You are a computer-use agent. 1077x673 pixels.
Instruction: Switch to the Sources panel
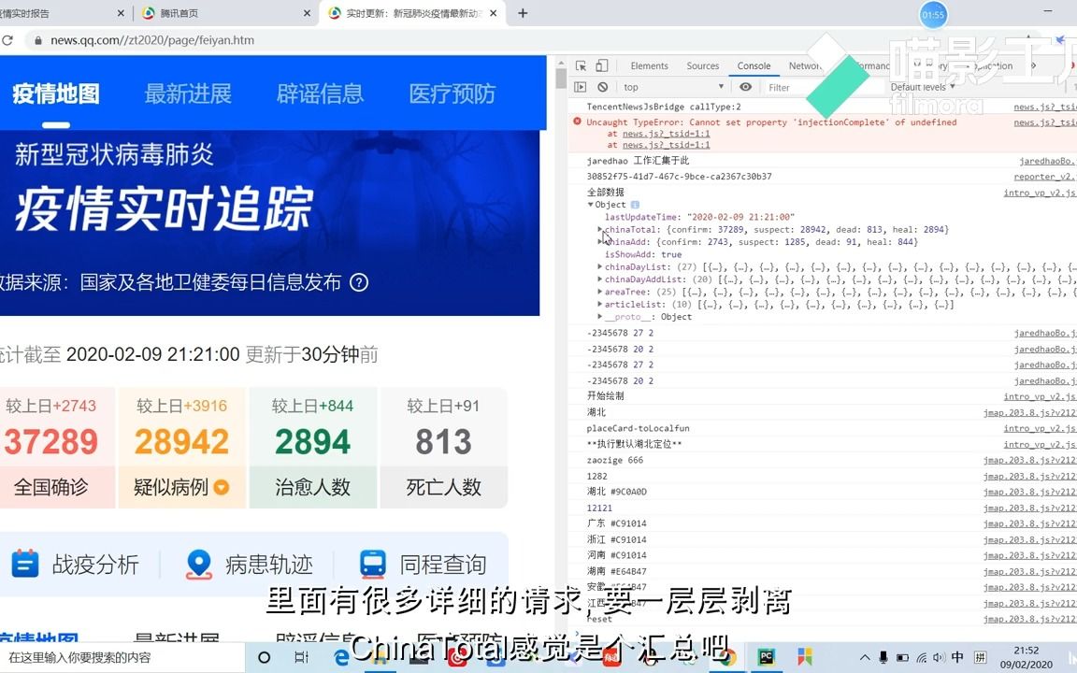coord(702,65)
